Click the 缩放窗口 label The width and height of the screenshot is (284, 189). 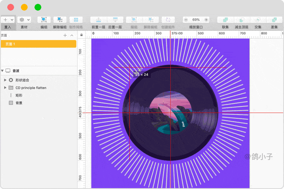[x=196, y=27]
